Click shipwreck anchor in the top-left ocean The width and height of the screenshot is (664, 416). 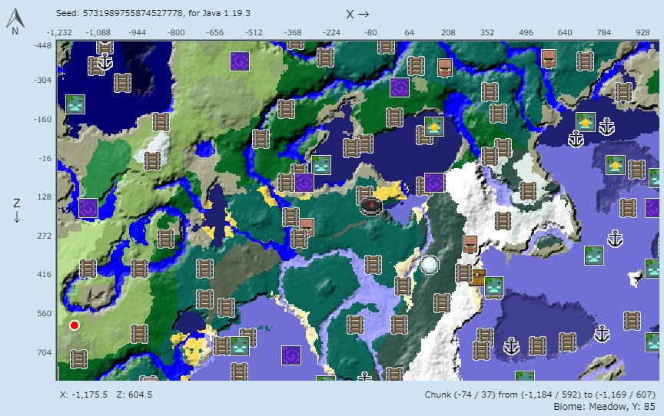coord(105,61)
